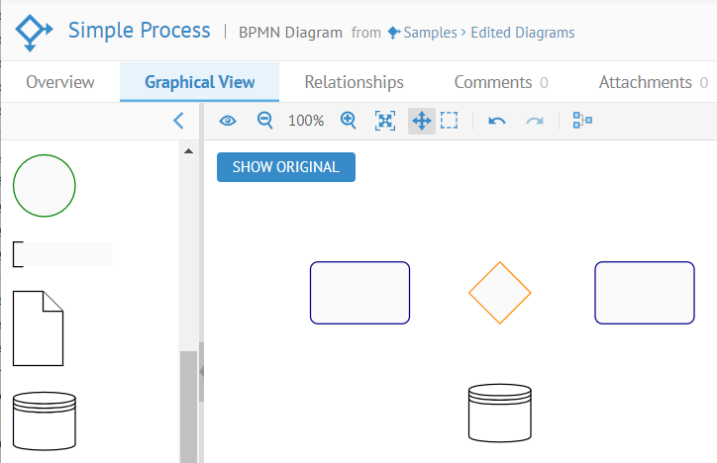Open the Relationships tab
The height and width of the screenshot is (463, 717).
coord(354,82)
